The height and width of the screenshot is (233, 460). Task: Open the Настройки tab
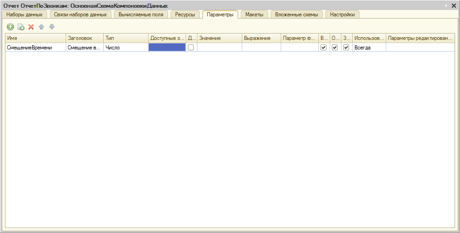tap(342, 15)
